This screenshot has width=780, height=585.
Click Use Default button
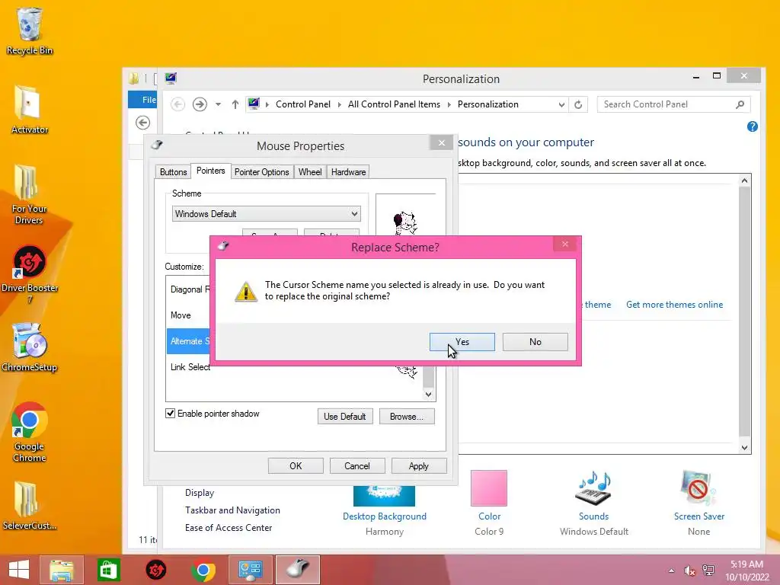point(345,417)
